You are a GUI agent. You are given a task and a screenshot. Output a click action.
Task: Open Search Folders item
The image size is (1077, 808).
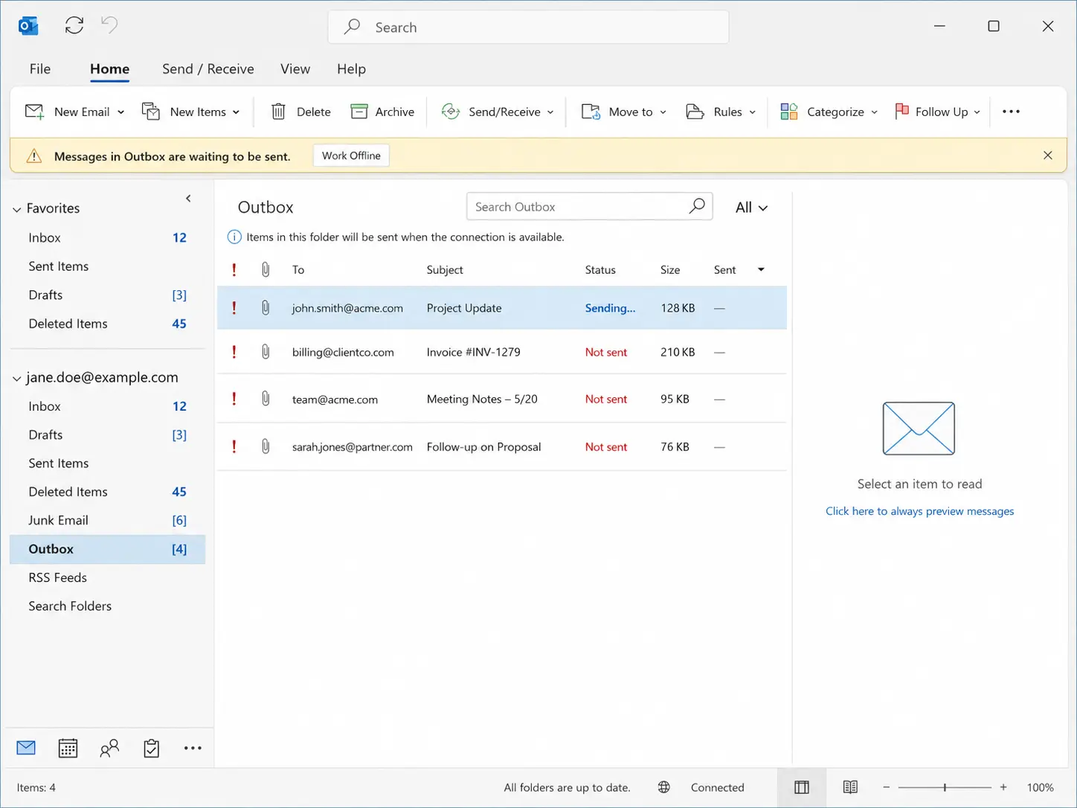point(107,606)
